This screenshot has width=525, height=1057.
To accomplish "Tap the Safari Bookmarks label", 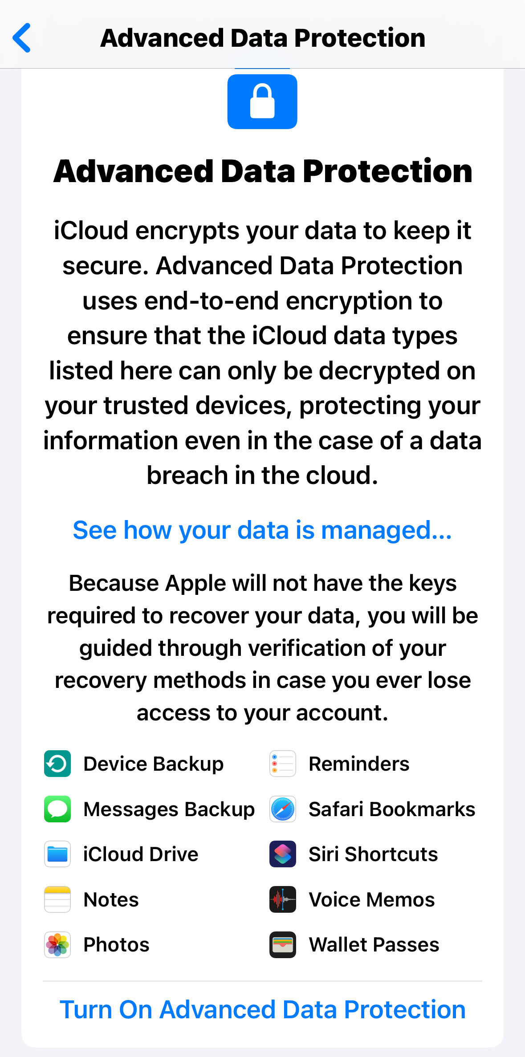I will 392,809.
